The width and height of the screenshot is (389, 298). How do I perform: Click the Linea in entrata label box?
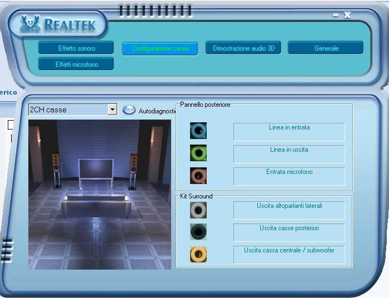(289, 132)
